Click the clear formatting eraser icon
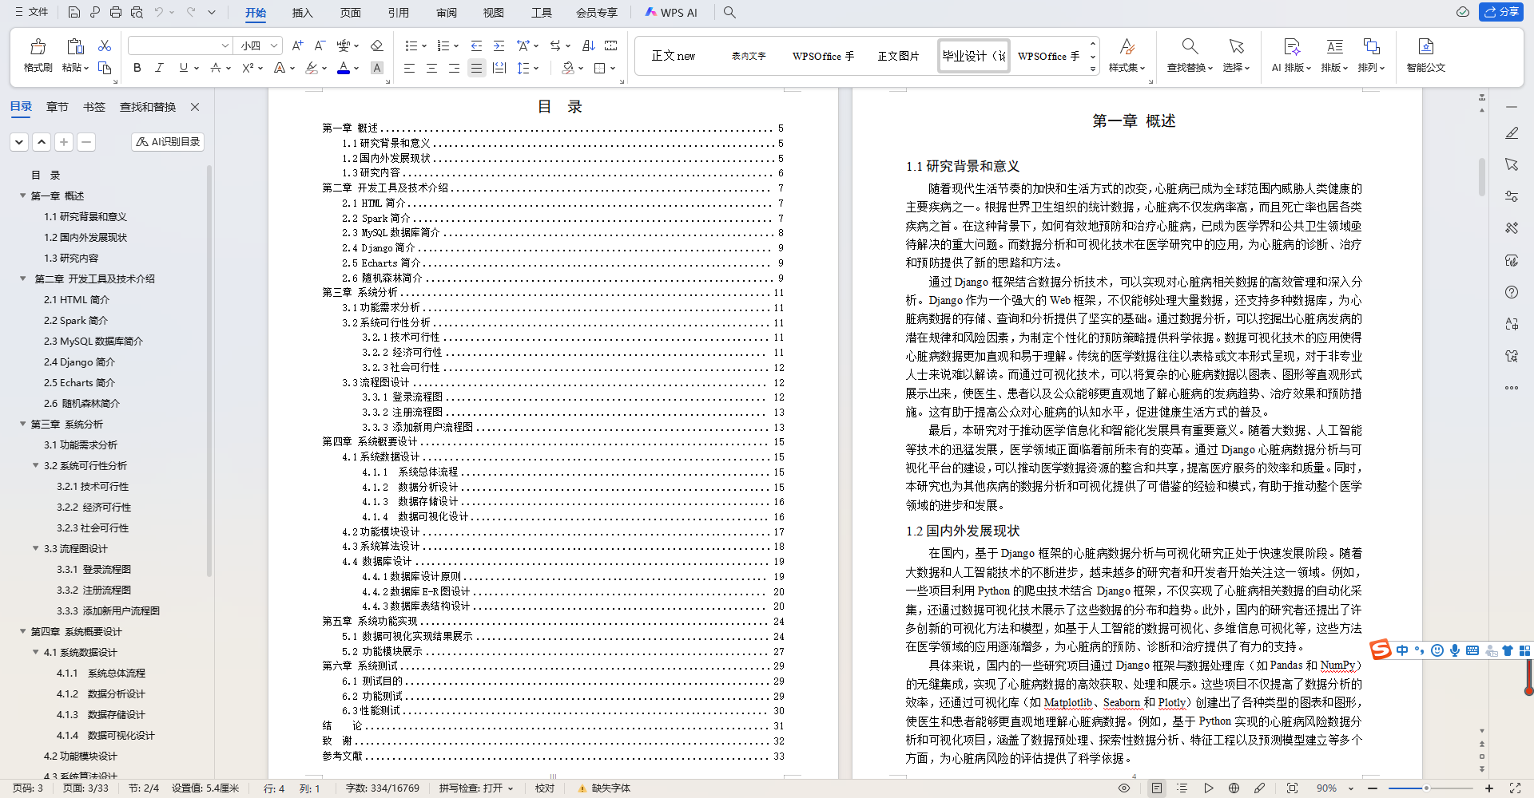 [377, 46]
